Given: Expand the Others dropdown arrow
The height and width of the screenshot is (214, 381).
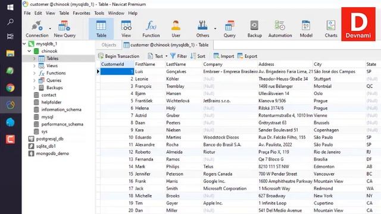Looking at the screenshot, I should coord(215,29).
